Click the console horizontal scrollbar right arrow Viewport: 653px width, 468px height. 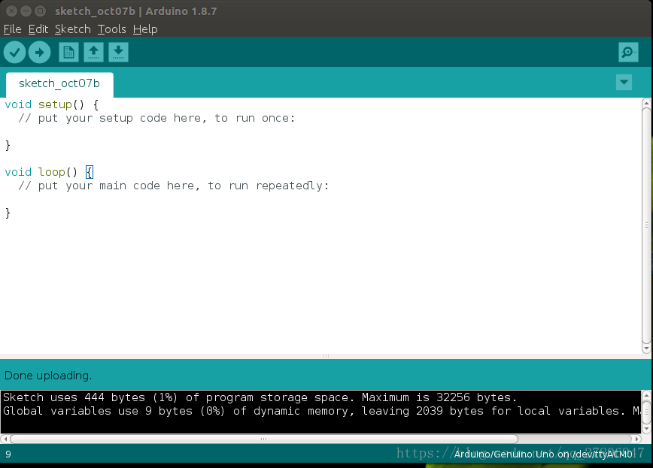point(636,439)
